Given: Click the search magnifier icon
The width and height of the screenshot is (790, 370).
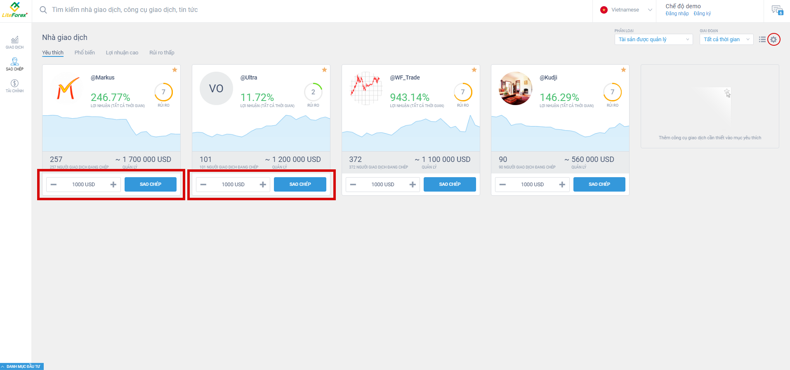Looking at the screenshot, I should [x=43, y=10].
